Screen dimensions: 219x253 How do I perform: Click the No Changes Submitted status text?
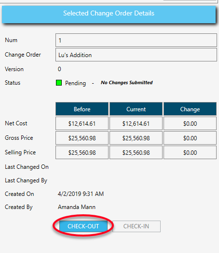pyautogui.click(x=127, y=83)
